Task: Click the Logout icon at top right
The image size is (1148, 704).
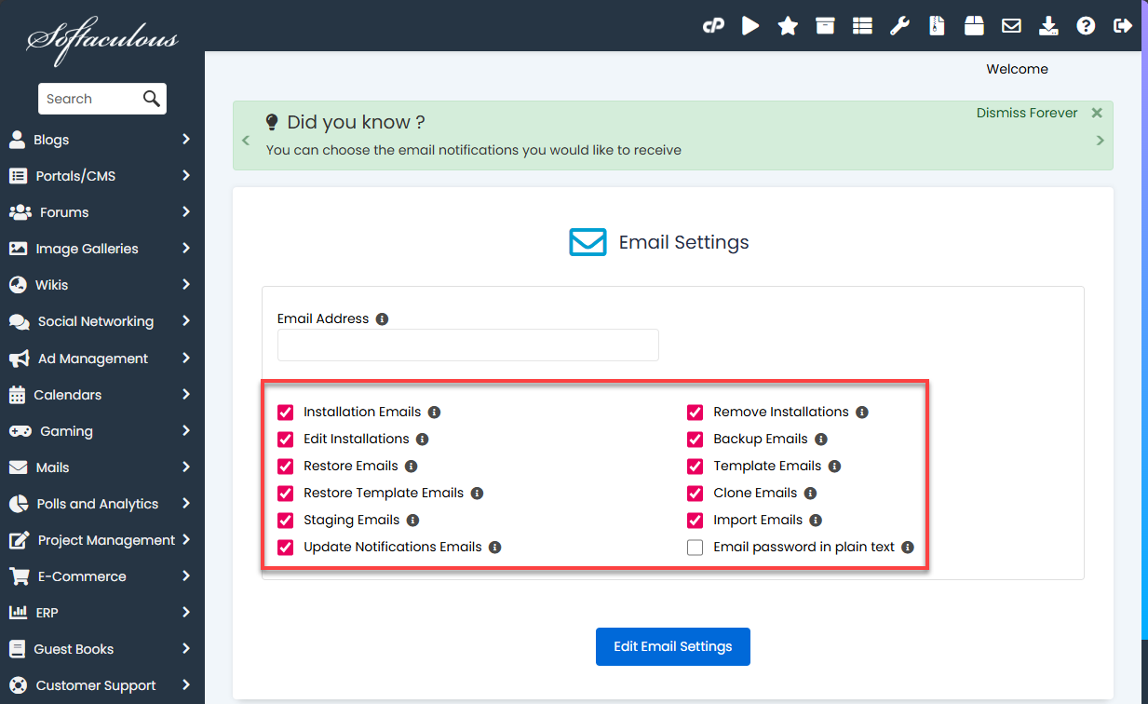Action: pos(1123,26)
